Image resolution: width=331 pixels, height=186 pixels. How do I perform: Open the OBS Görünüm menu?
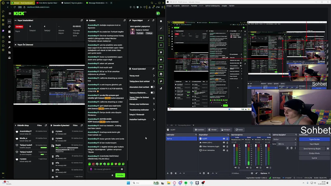(185, 6)
